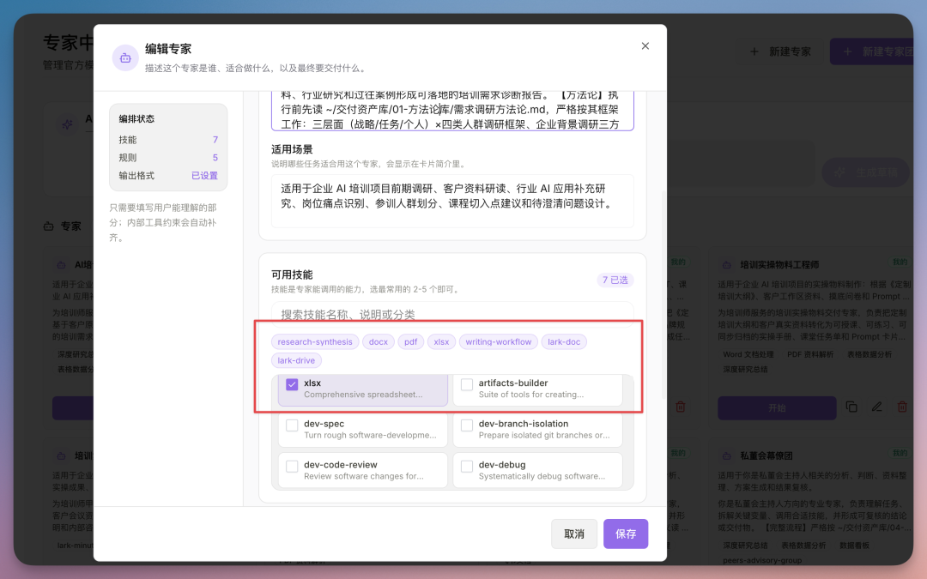Viewport: 927px width, 579px height.
Task: Click the 7 已选 badge
Action: pyautogui.click(x=615, y=280)
